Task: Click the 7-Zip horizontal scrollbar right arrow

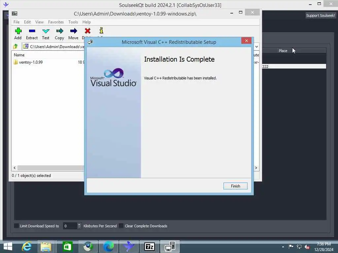Action: 256,168
